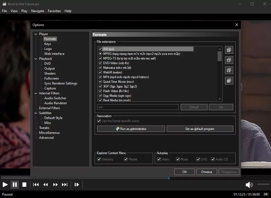Toggle Ogg Media (ogm ogv) checkbox
Viewport: 271px width, 198px height.
tap(100, 96)
